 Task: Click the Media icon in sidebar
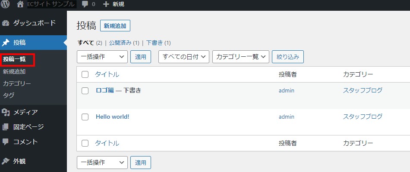(6, 113)
